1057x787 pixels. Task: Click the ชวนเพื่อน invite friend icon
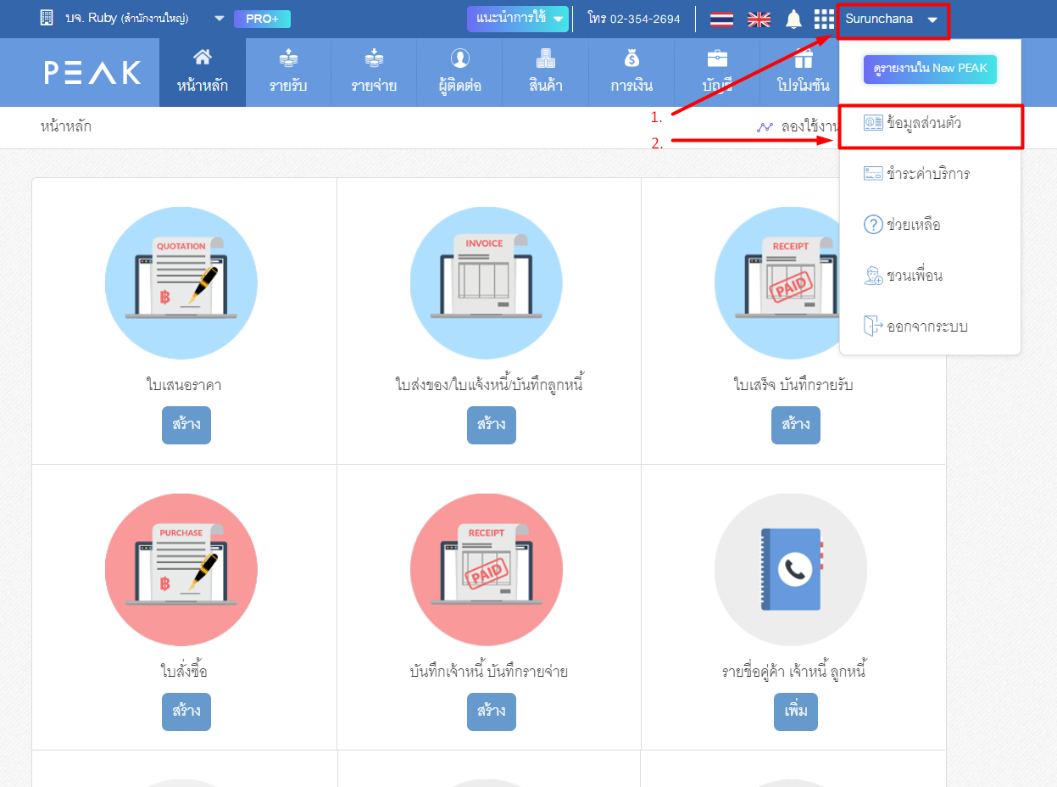[872, 276]
